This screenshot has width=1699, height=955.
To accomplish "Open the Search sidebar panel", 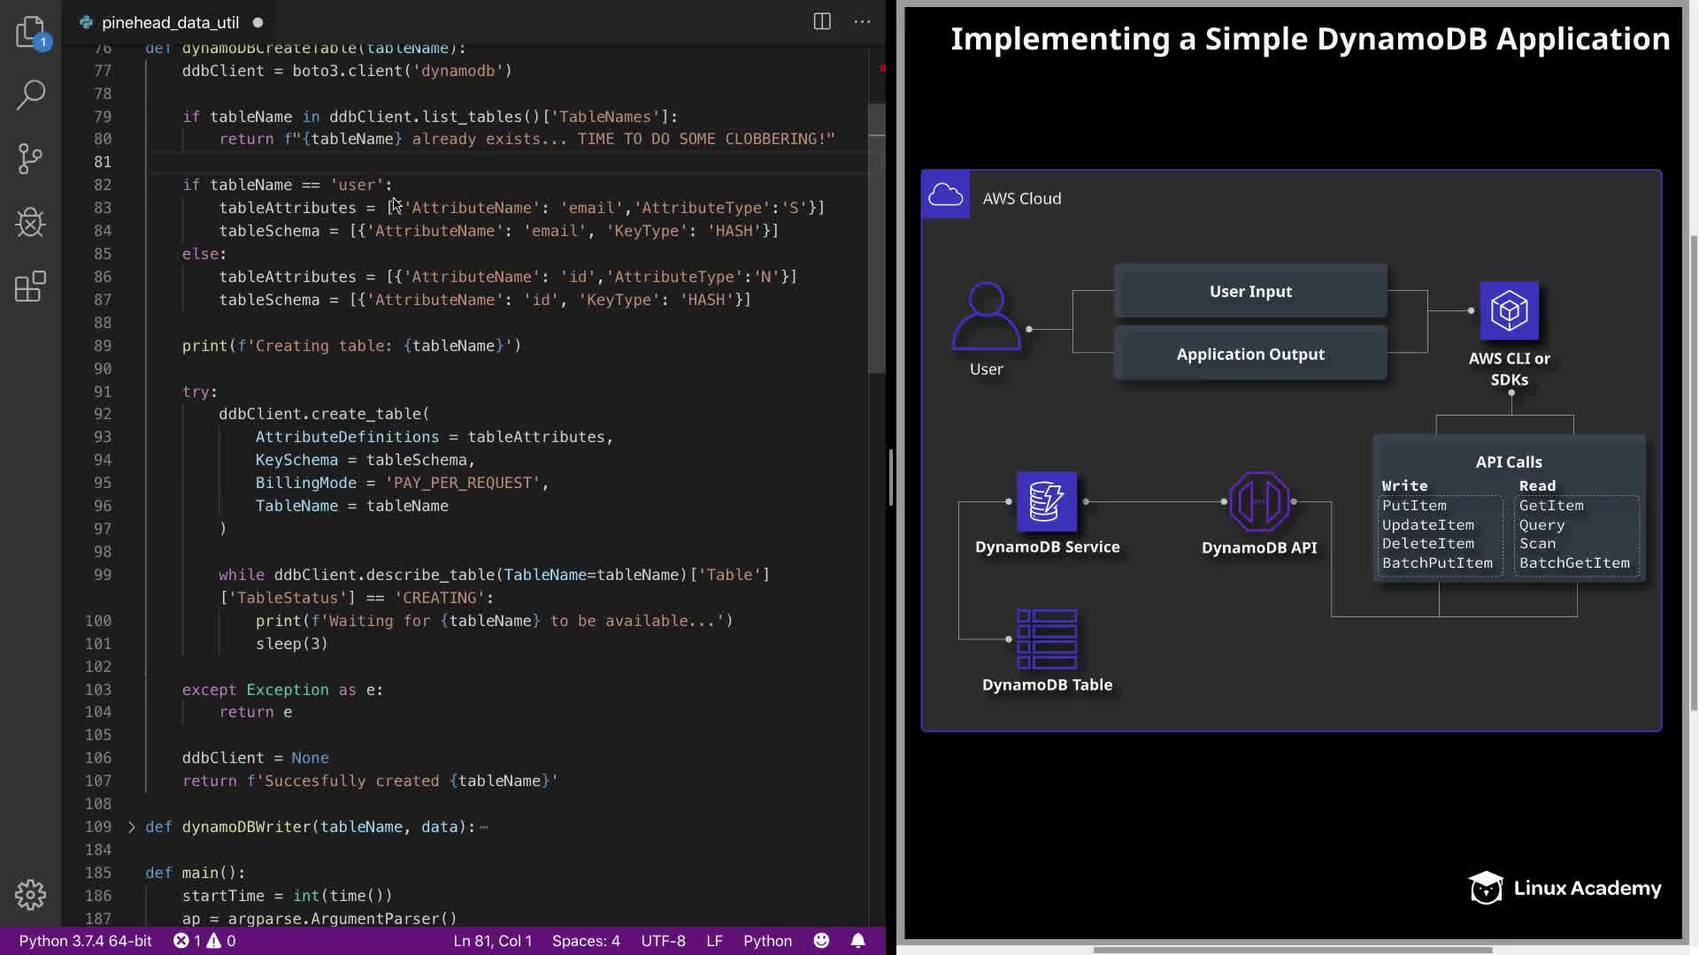I will click(31, 95).
